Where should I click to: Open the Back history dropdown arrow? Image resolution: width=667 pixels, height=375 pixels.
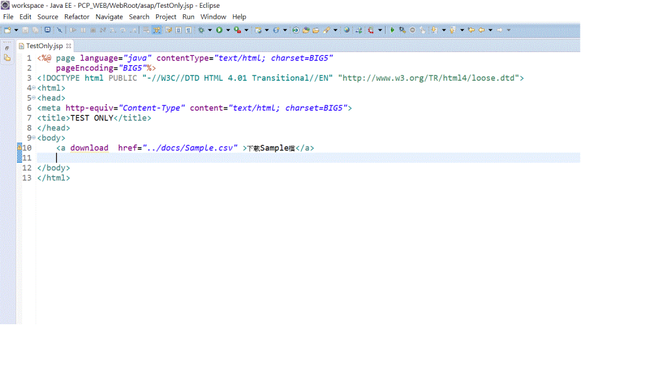490,30
